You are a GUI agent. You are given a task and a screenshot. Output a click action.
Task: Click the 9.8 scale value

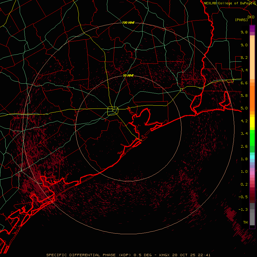point(244,32)
